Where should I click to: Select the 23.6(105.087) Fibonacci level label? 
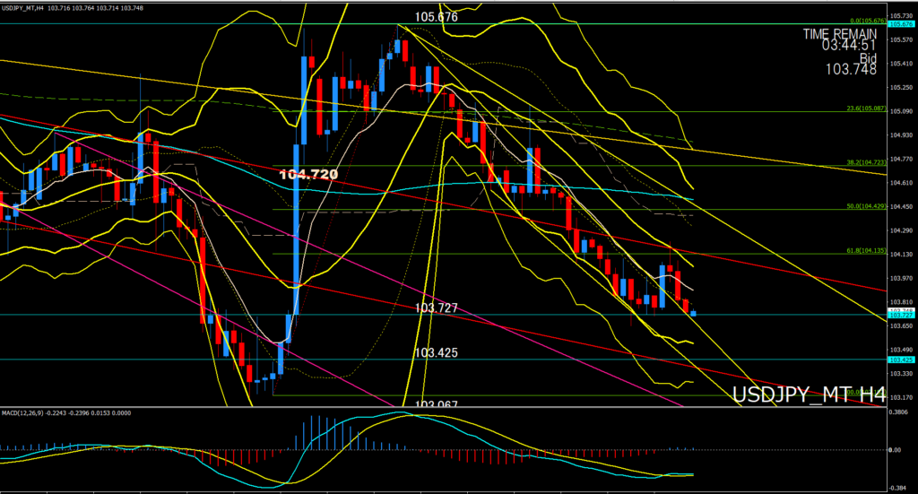tap(866, 108)
